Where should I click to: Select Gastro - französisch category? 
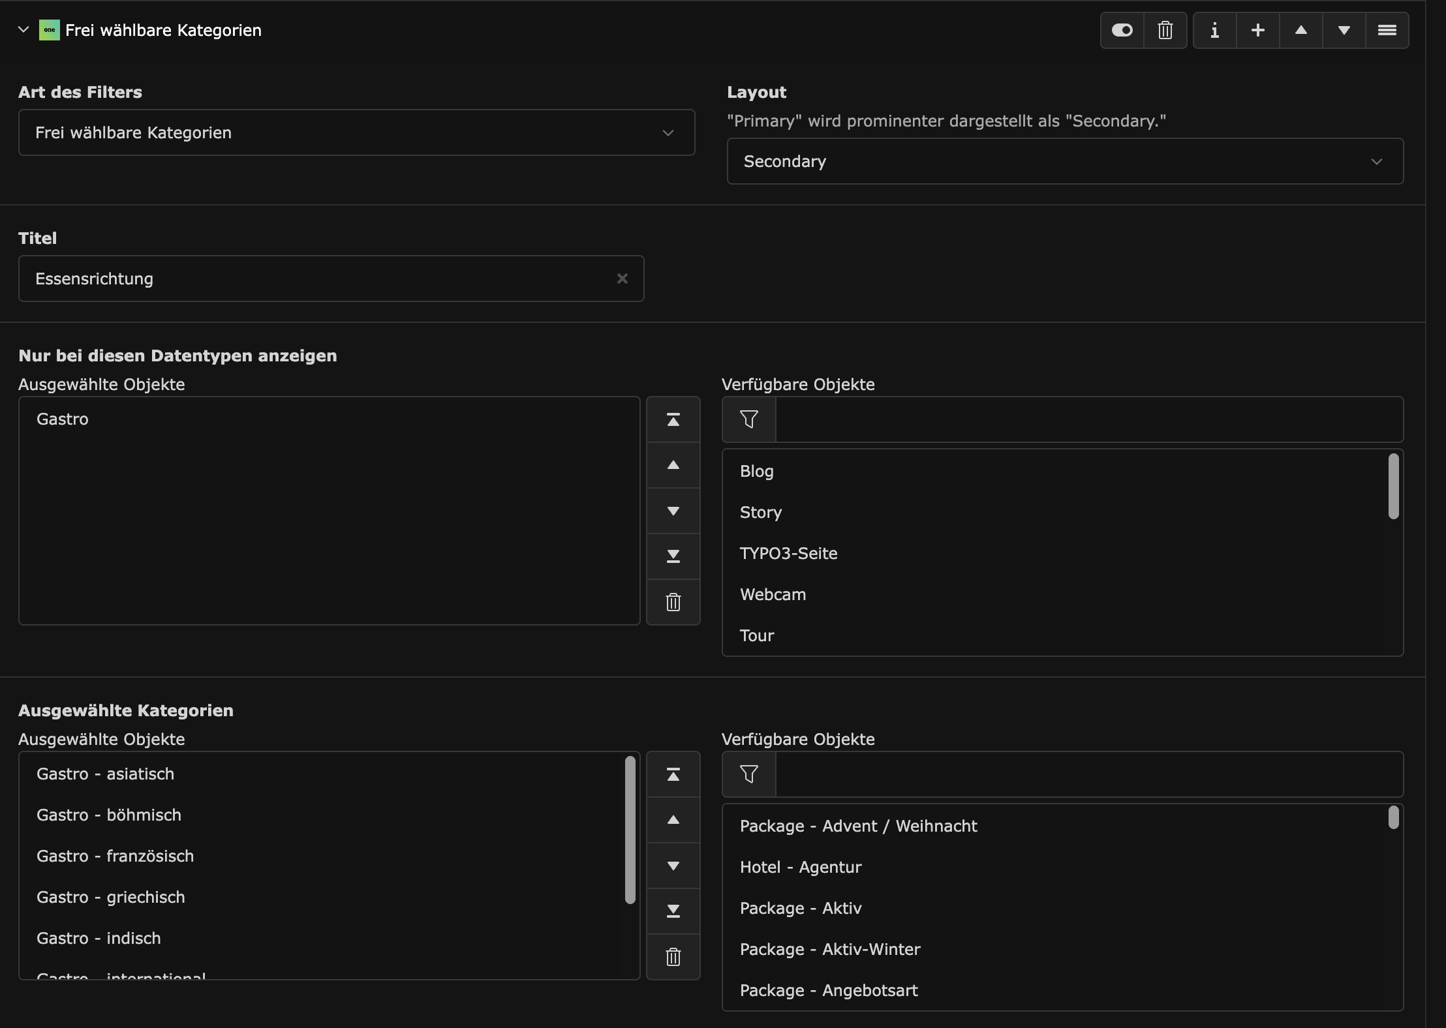322,856
